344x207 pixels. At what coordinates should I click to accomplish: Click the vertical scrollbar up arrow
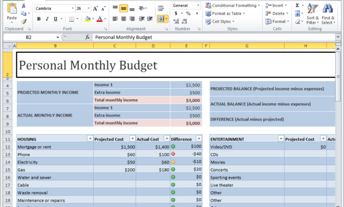click(x=338, y=49)
